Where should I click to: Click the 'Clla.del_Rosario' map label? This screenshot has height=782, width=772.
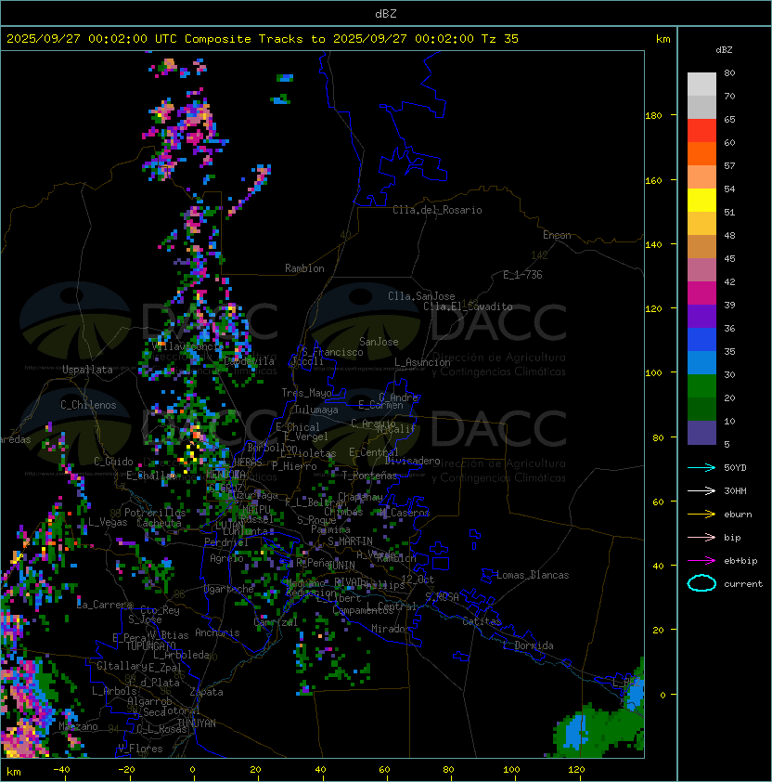tap(437, 210)
